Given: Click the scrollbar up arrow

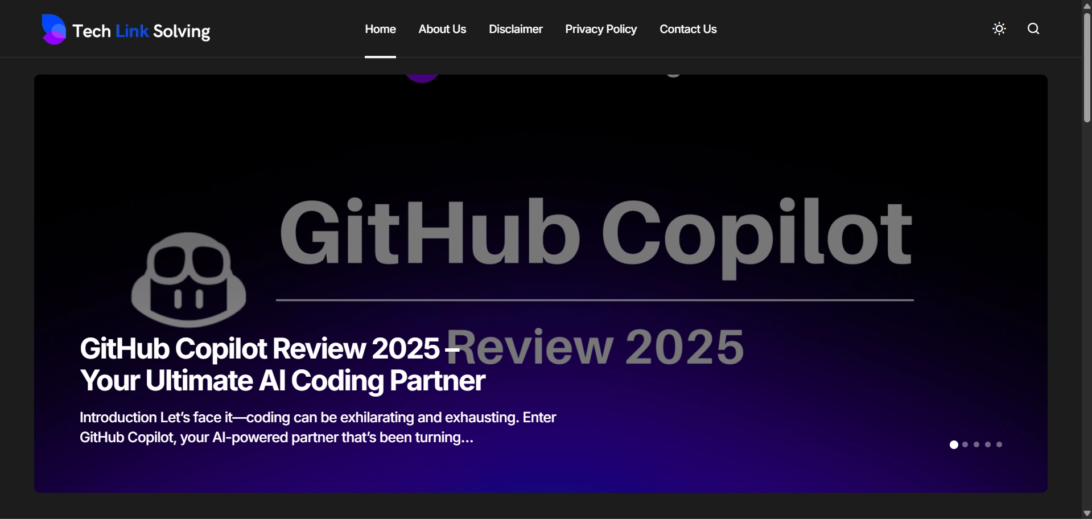Looking at the screenshot, I should [1087, 5].
